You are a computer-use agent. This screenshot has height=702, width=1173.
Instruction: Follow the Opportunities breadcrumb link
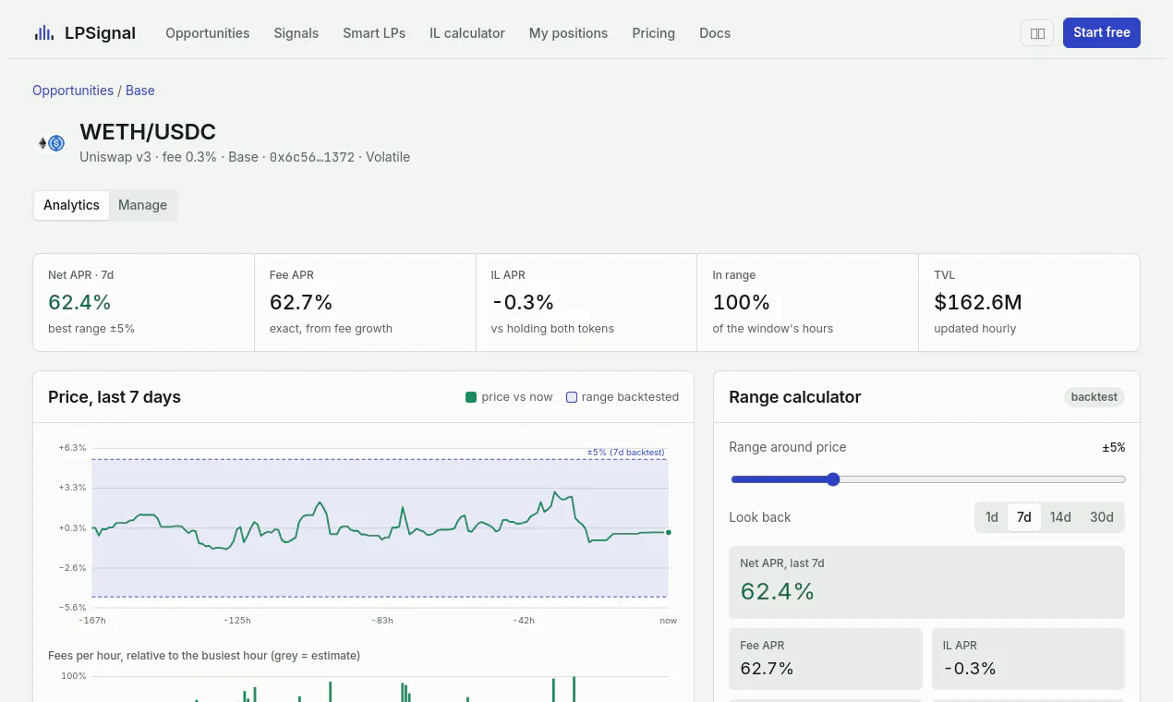[73, 91]
